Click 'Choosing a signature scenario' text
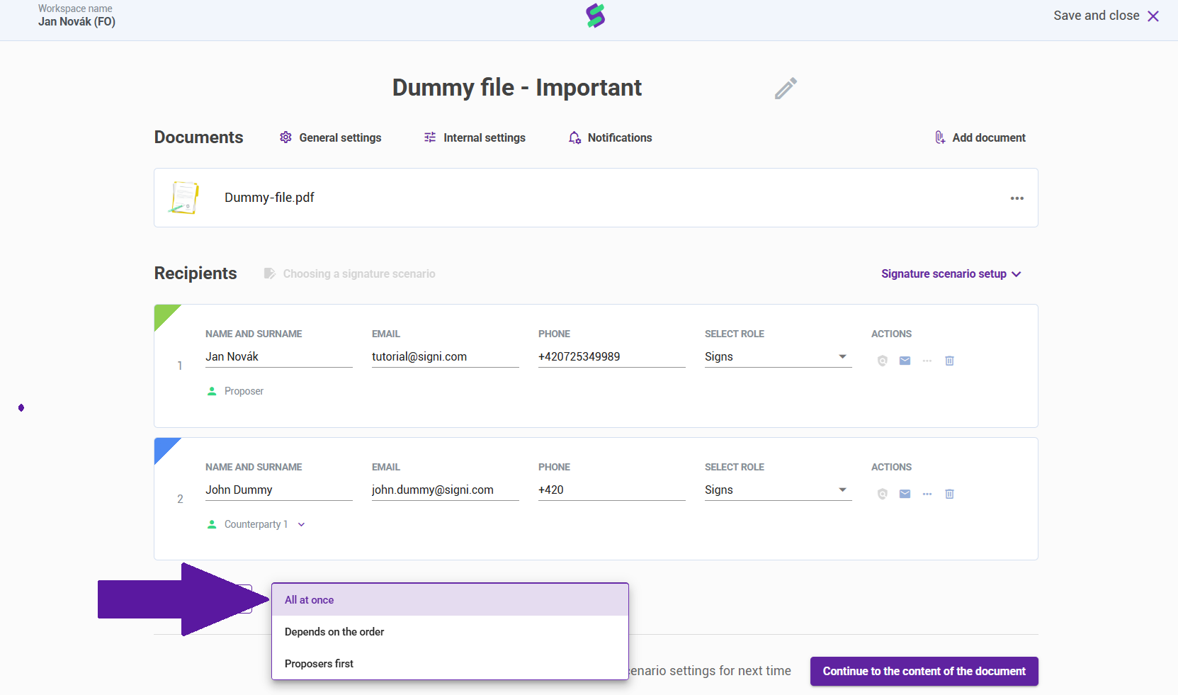Image resolution: width=1178 pixels, height=695 pixels. click(x=359, y=274)
